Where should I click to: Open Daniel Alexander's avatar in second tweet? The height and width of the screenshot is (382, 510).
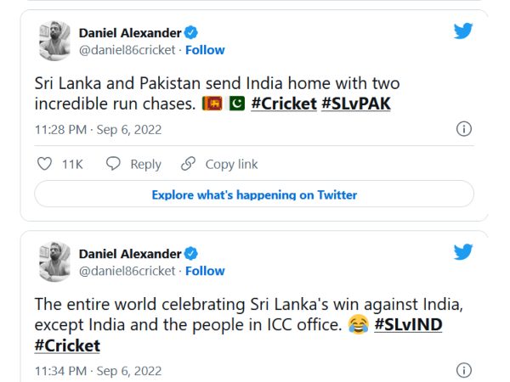tap(55, 261)
